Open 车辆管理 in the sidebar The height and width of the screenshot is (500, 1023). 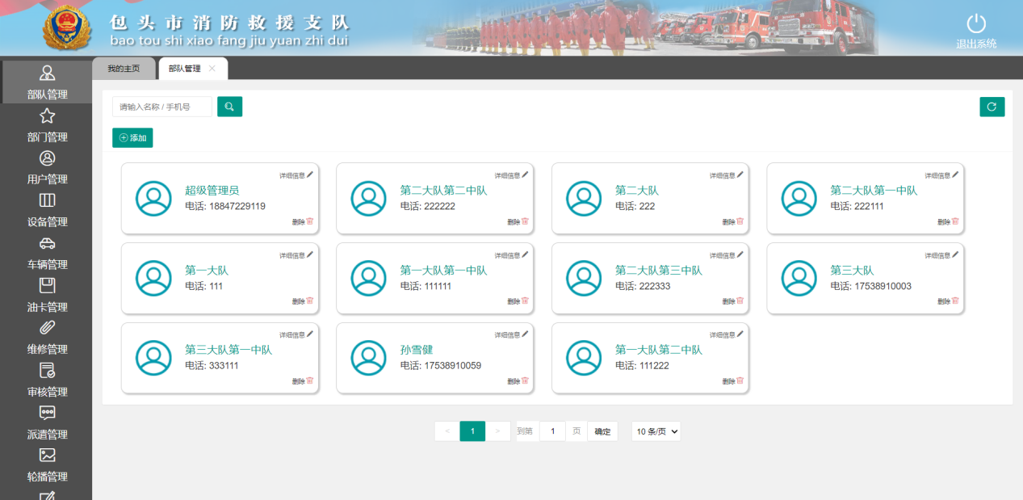point(47,253)
